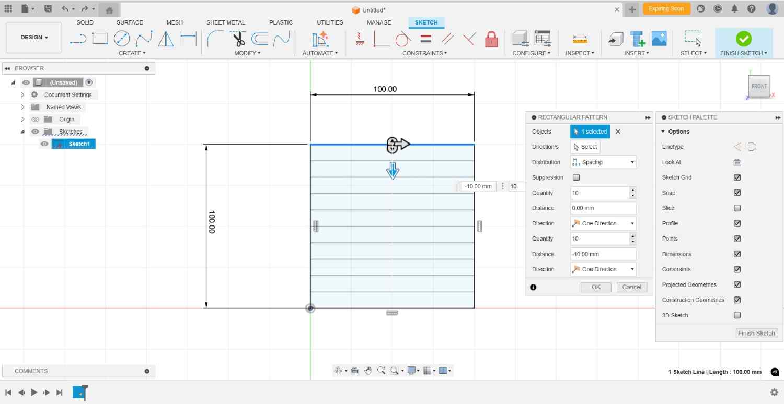Switch to the SOLID tab
Screen dimensions: 784x404
tap(85, 22)
